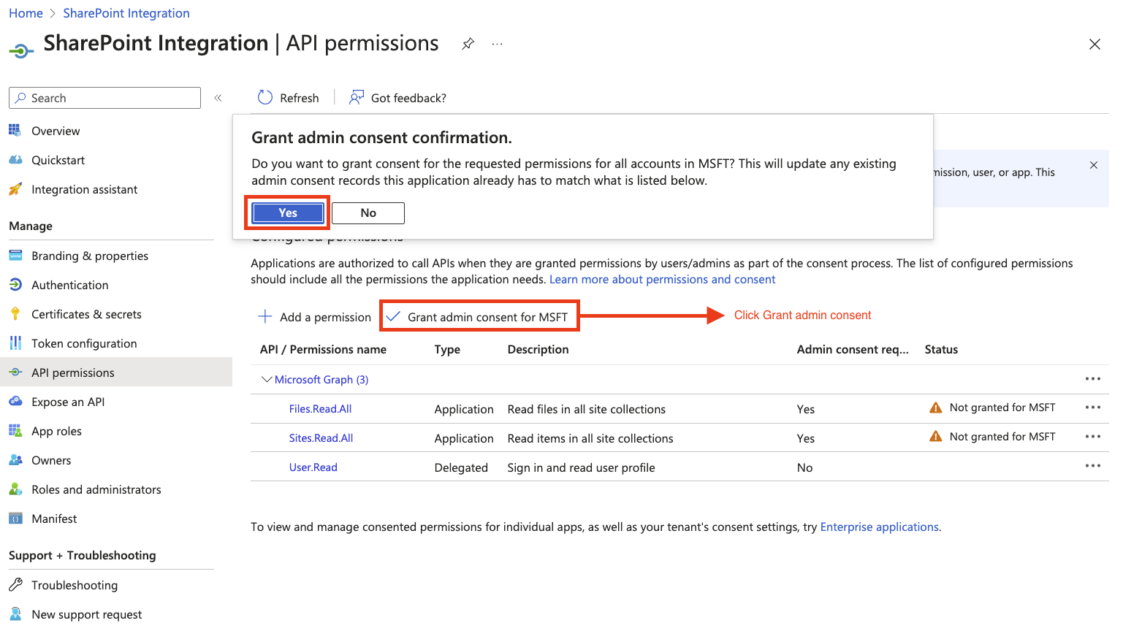The image size is (1123, 631).
Task: Click the Integration assistant rocket icon
Action: pyautogui.click(x=15, y=189)
